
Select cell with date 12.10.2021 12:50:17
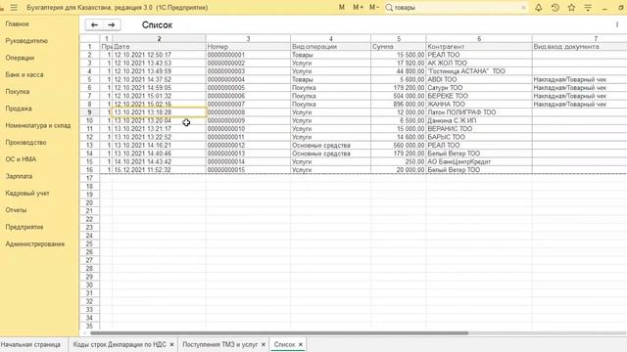159,55
